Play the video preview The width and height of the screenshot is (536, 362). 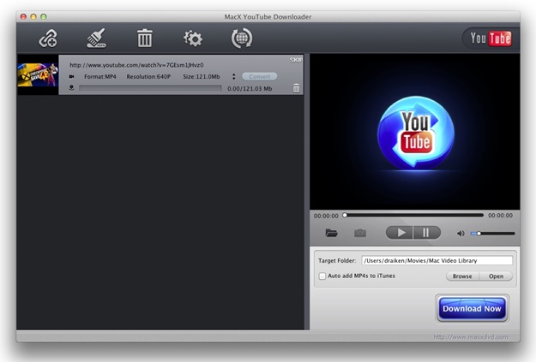(x=400, y=233)
